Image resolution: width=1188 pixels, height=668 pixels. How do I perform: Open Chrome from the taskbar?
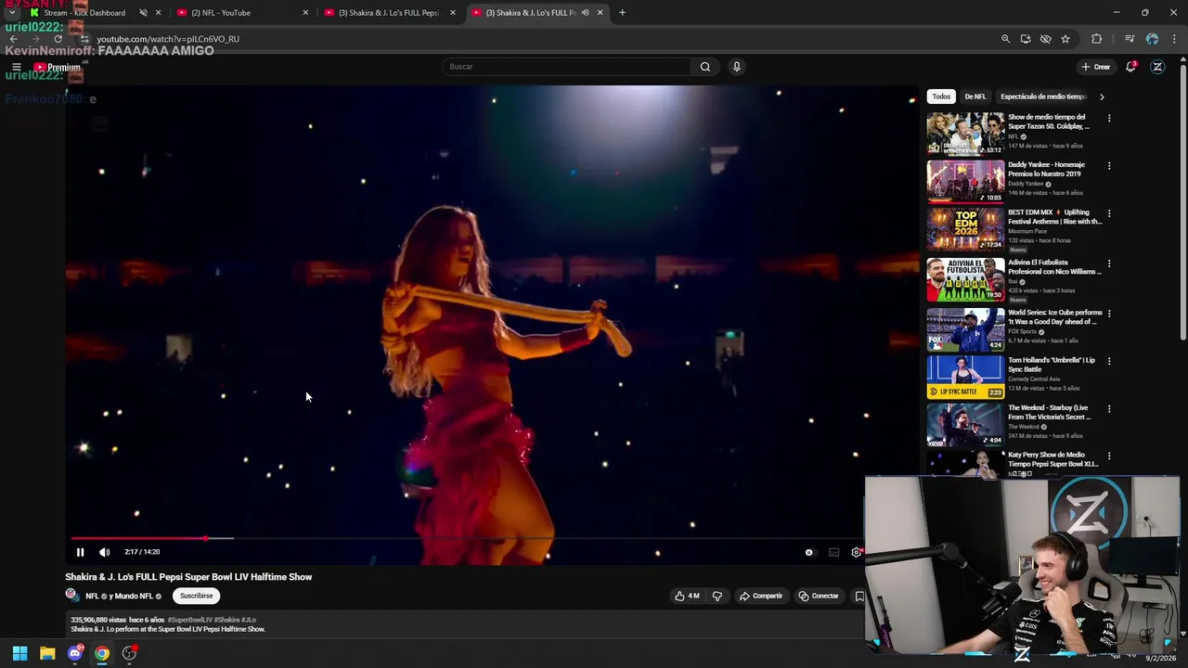(x=102, y=653)
